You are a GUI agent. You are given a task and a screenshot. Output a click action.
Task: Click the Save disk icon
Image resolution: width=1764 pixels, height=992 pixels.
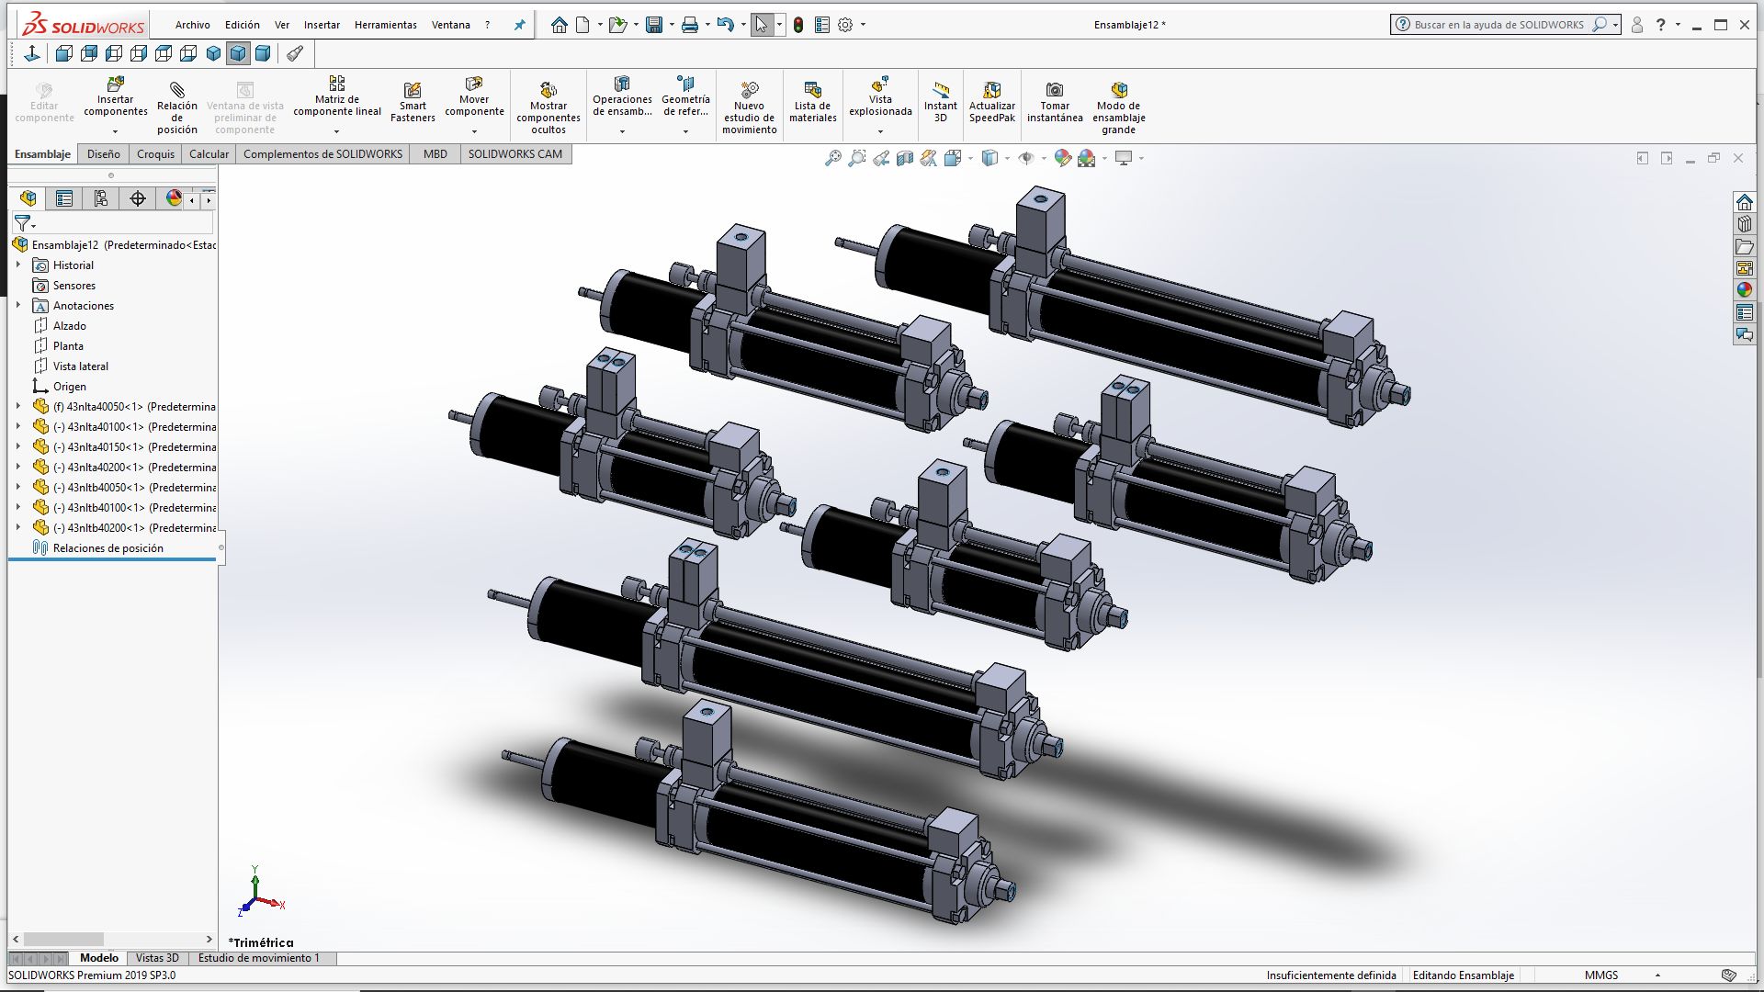(654, 25)
